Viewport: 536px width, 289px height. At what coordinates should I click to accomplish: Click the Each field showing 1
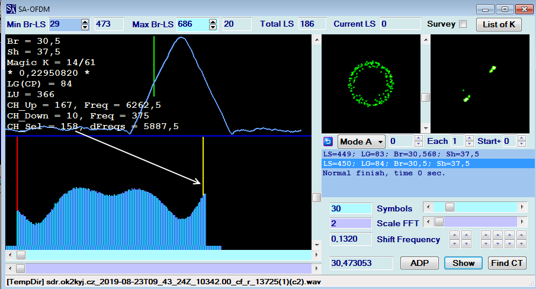(x=458, y=141)
